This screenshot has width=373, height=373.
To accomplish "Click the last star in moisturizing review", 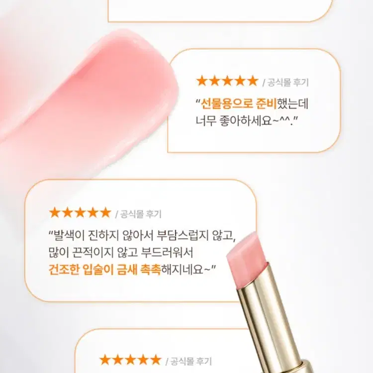I will point(105,212).
